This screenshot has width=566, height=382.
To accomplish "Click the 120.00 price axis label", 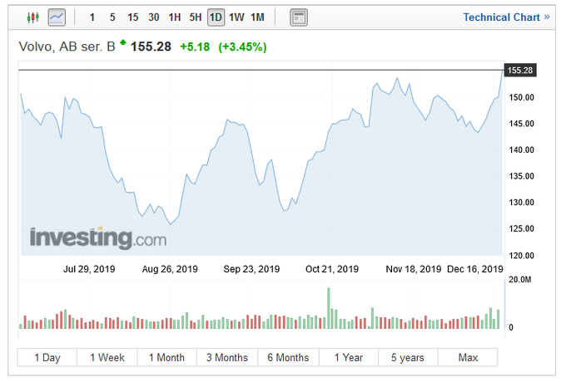I will (x=522, y=256).
